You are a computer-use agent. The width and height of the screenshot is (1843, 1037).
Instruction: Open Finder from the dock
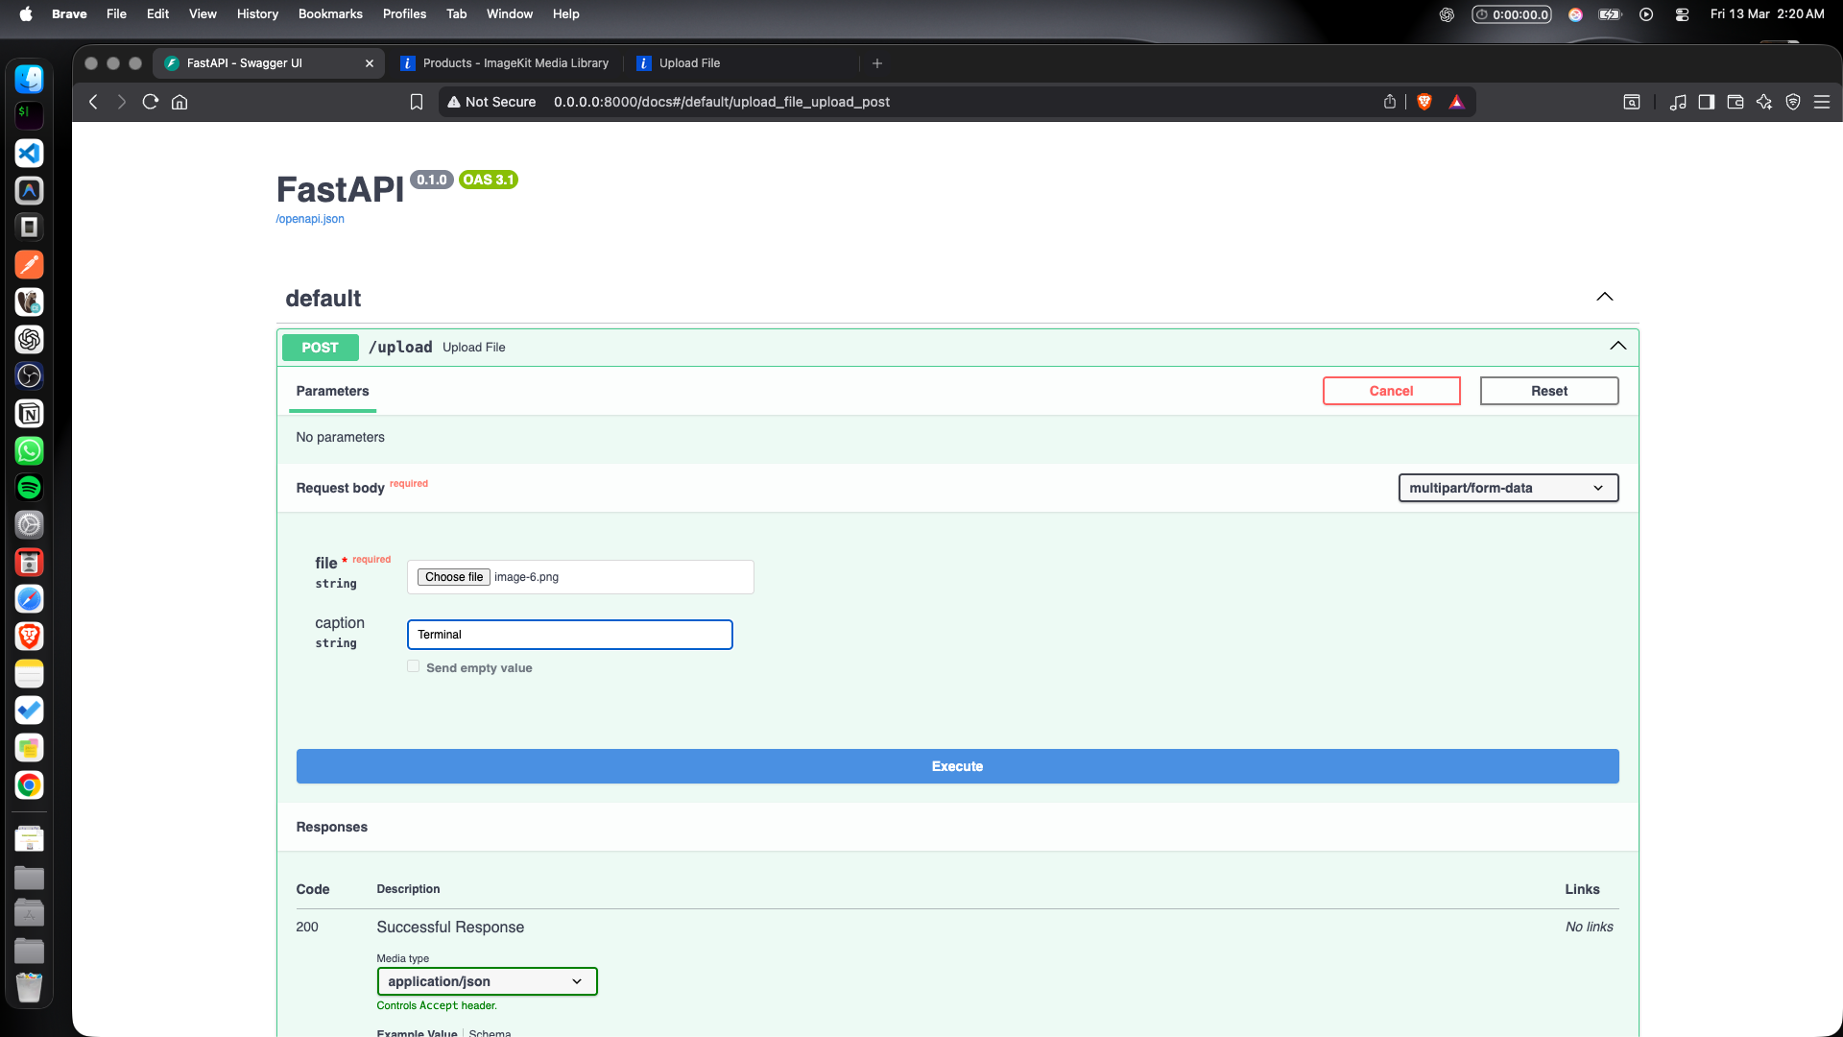(30, 79)
